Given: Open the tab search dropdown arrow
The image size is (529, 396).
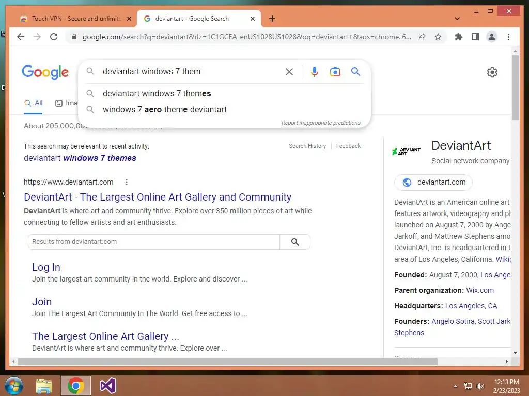Looking at the screenshot, I should click(457, 19).
